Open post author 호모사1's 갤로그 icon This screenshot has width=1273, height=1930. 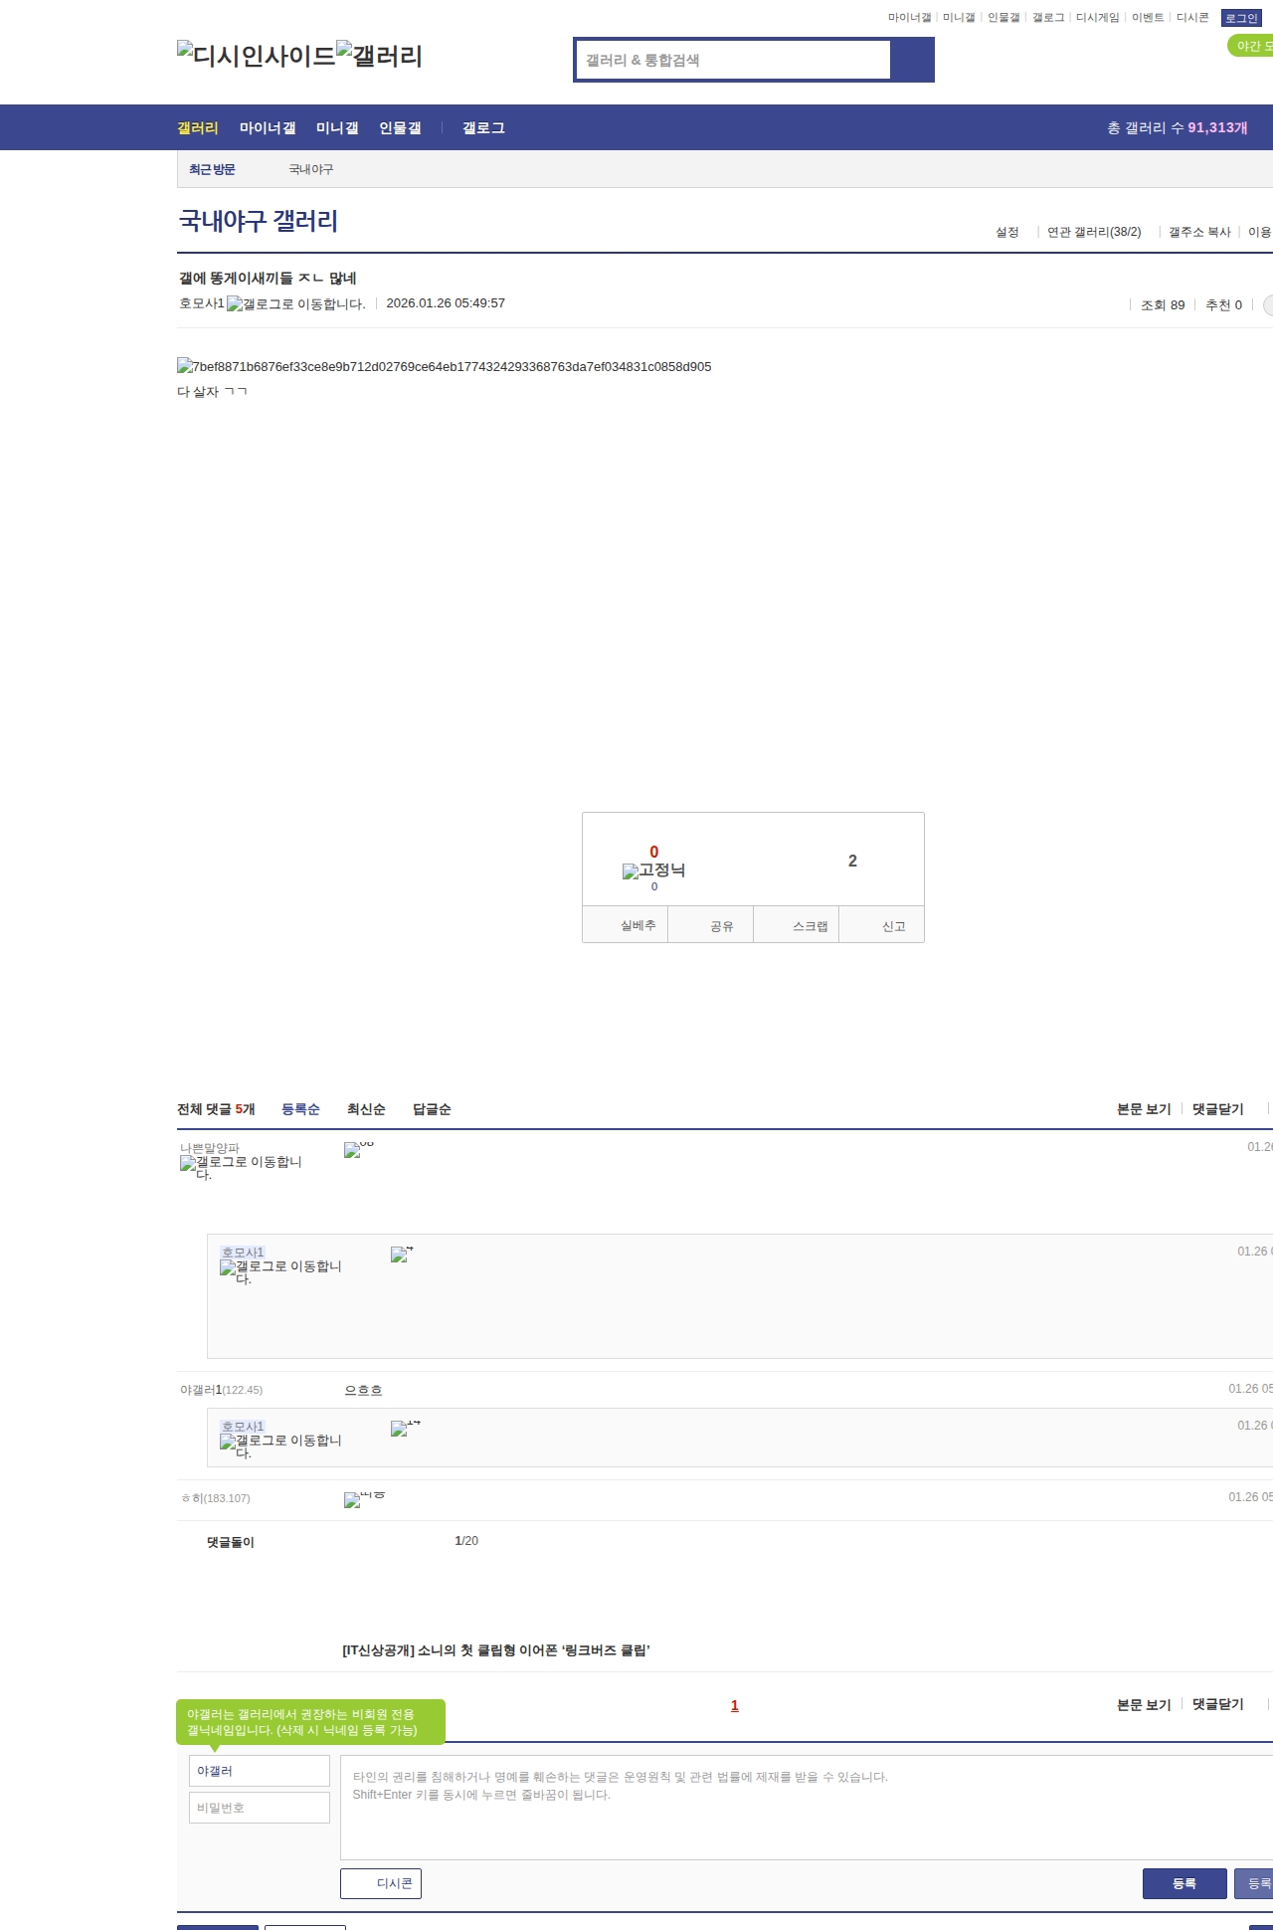[x=295, y=303]
